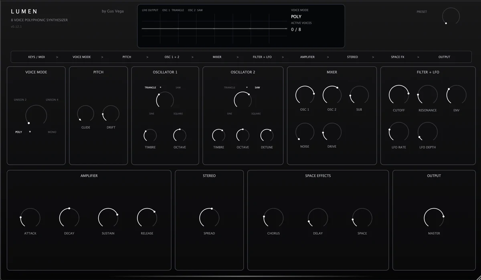Choose SINE waveform in Oscillator 1
This screenshot has width=481, height=280.
[152, 114]
